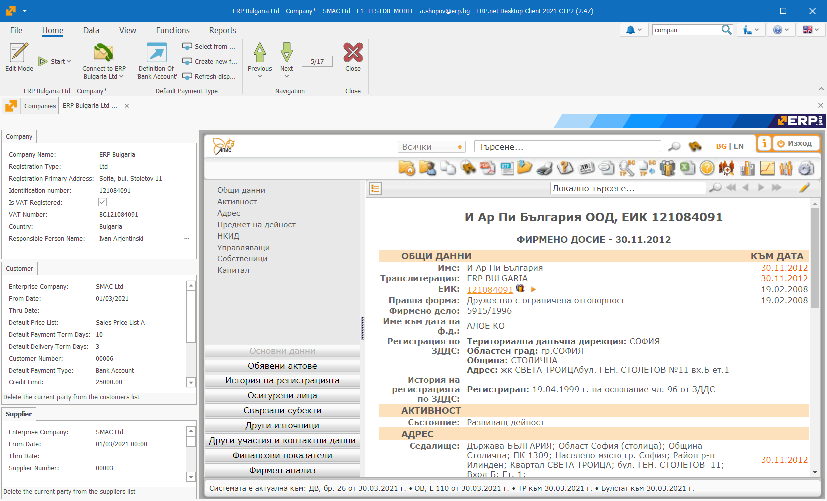Screen dimensions: 827x501
Task: Open the help question-mark icon
Action: (707, 168)
